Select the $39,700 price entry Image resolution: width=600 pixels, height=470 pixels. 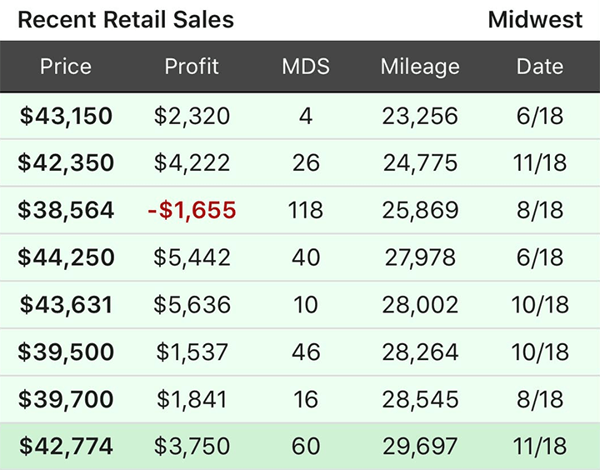coord(66,399)
